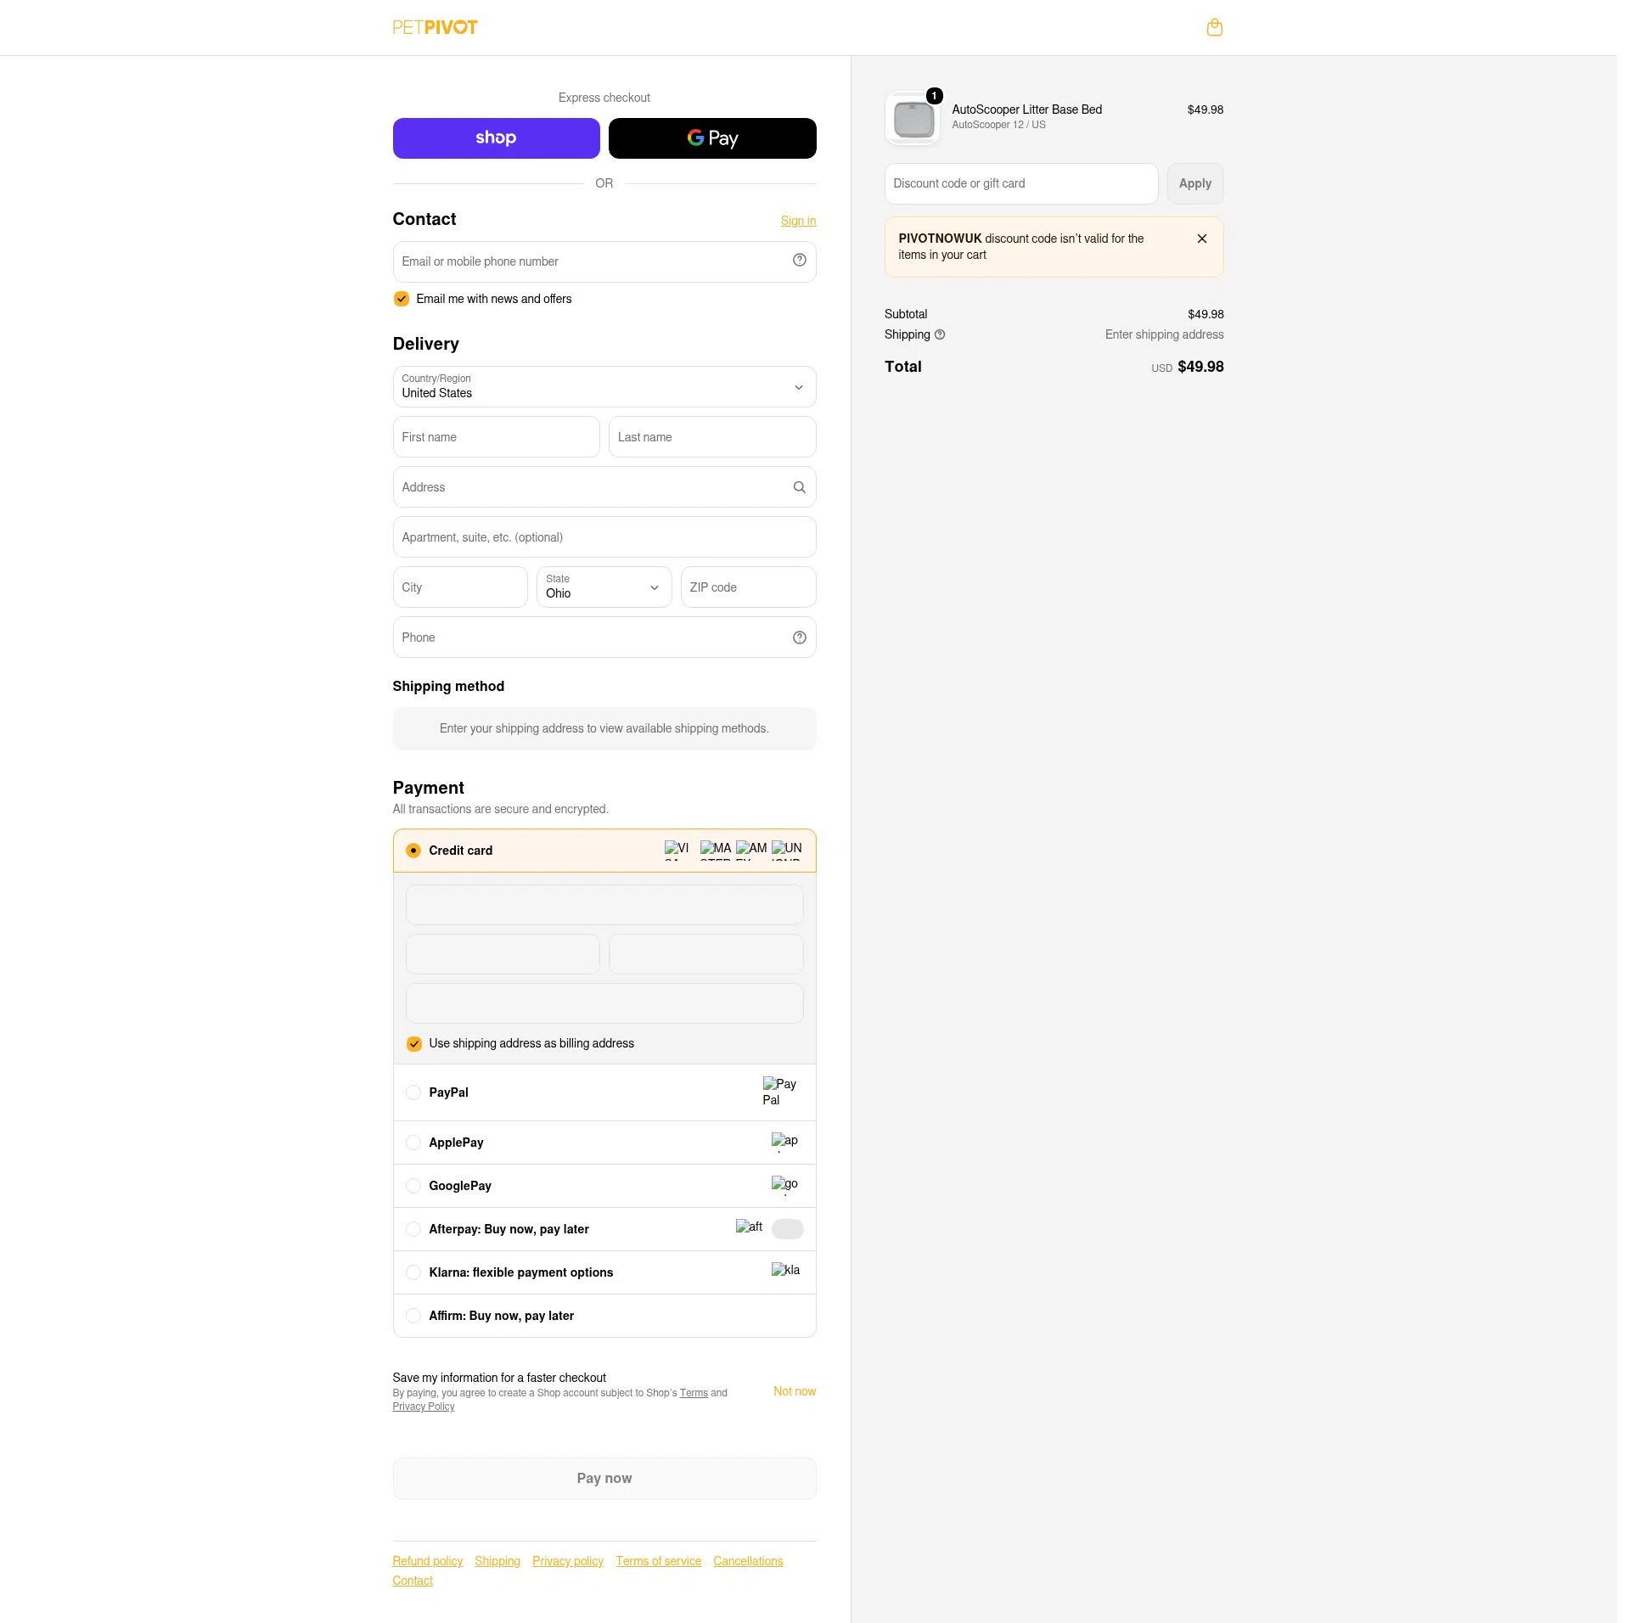Viewport: 1630px width, 1623px height.
Task: Open the Sign in link
Action: [798, 221]
